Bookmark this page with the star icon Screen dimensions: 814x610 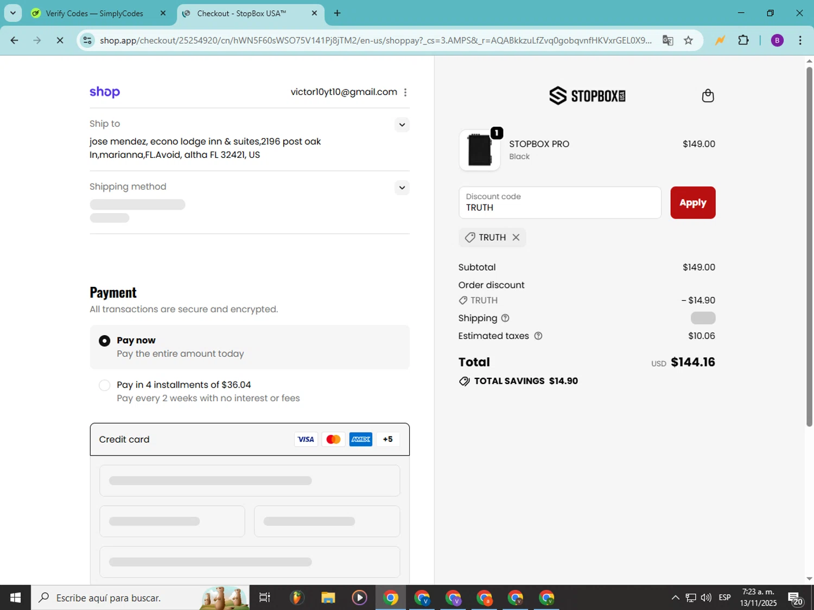coord(688,40)
